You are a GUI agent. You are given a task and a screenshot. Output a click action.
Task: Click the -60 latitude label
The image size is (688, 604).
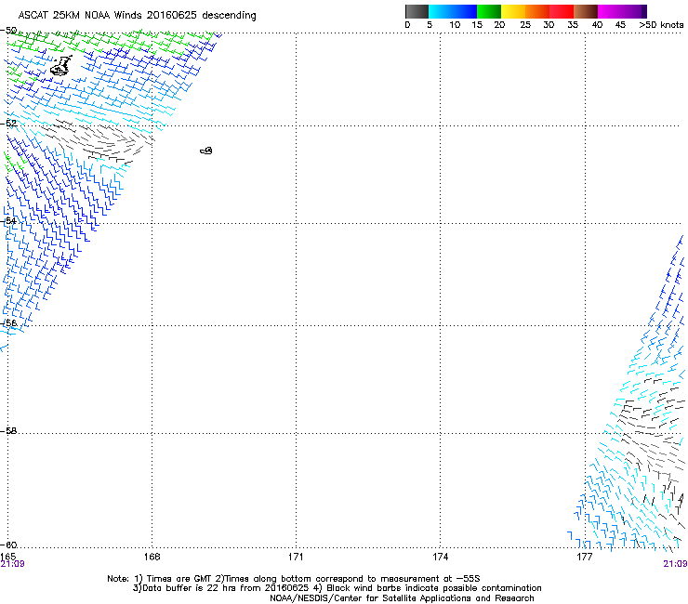(x=8, y=545)
